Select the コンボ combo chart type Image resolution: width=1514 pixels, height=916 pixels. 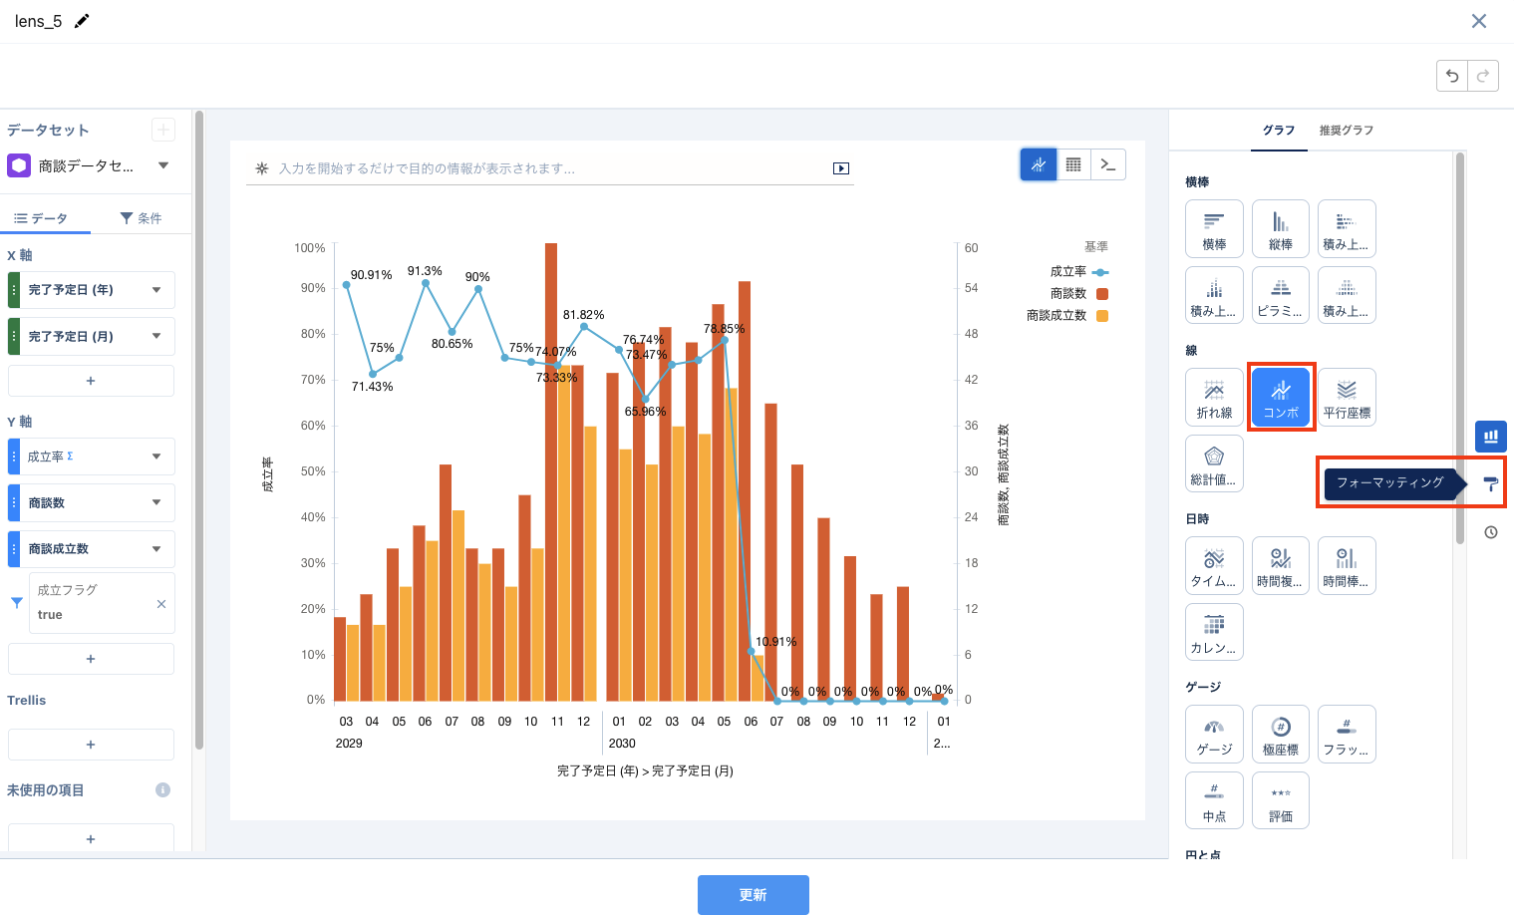[1281, 398]
